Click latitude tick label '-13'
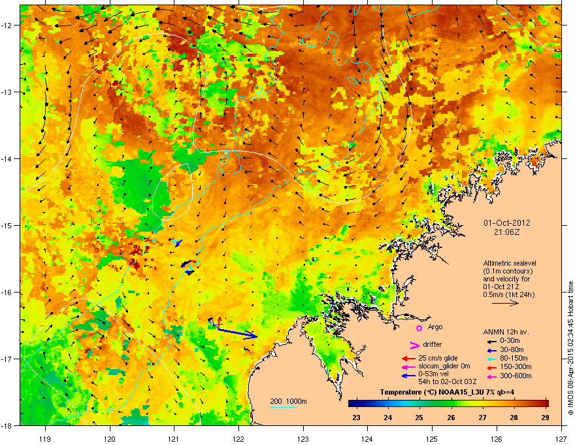This screenshot has height=445, width=575. click(x=7, y=92)
